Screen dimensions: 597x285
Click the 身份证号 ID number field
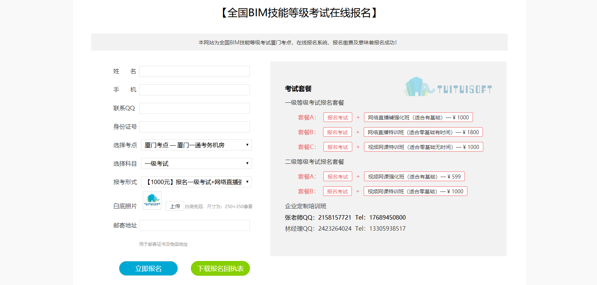pyautogui.click(x=195, y=127)
